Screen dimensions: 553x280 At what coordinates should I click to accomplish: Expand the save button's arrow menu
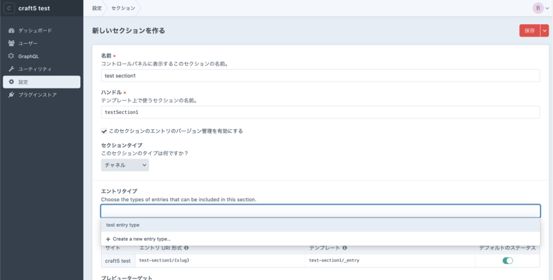pyautogui.click(x=545, y=30)
